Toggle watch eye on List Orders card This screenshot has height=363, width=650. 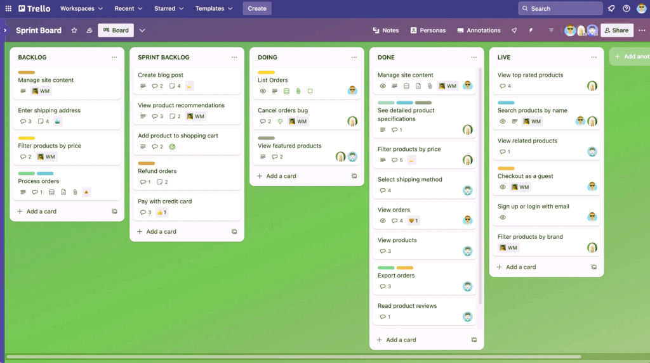click(263, 91)
